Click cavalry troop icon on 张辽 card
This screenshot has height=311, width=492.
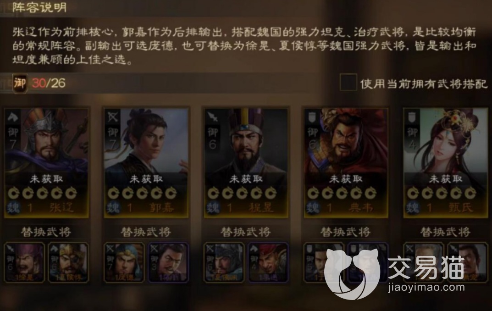(13, 117)
